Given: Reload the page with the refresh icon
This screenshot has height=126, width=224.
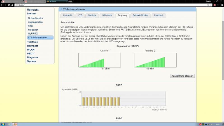Looking at the screenshot, I should (9, 5).
